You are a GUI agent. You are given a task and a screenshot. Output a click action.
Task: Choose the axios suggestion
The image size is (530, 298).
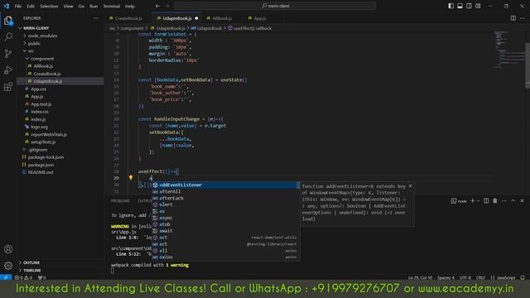(225, 257)
